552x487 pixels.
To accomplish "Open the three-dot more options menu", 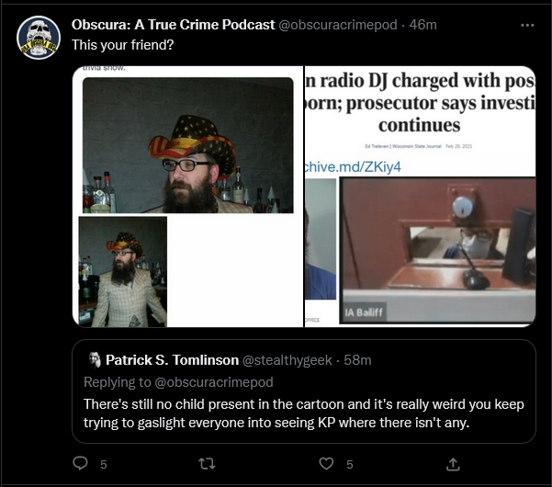I will point(527,26).
